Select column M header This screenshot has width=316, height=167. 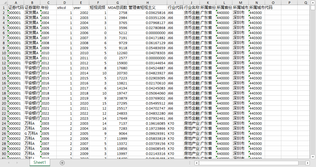point(240,3)
